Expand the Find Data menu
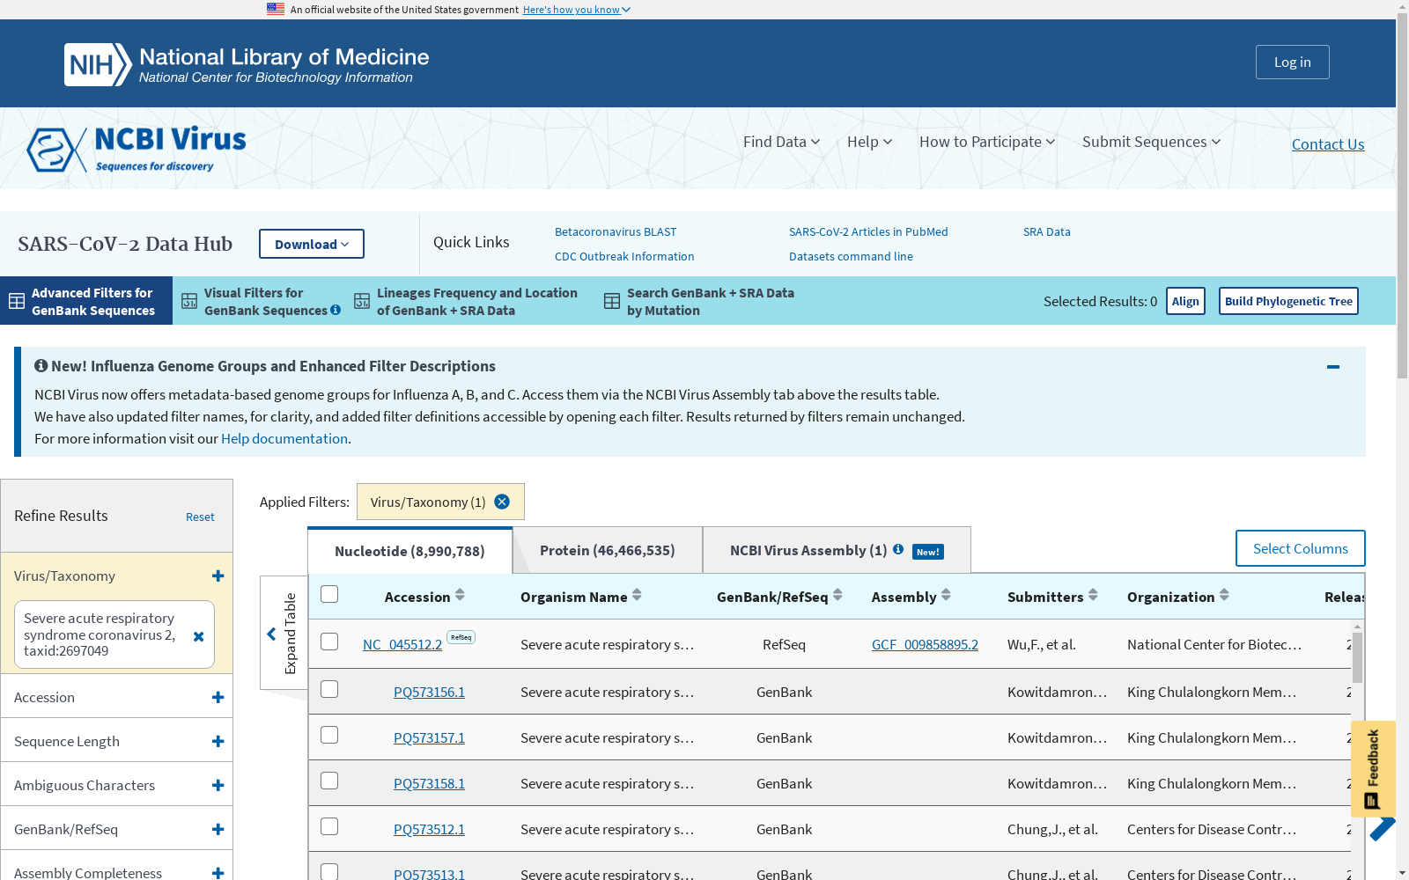This screenshot has width=1409, height=880. click(x=781, y=142)
